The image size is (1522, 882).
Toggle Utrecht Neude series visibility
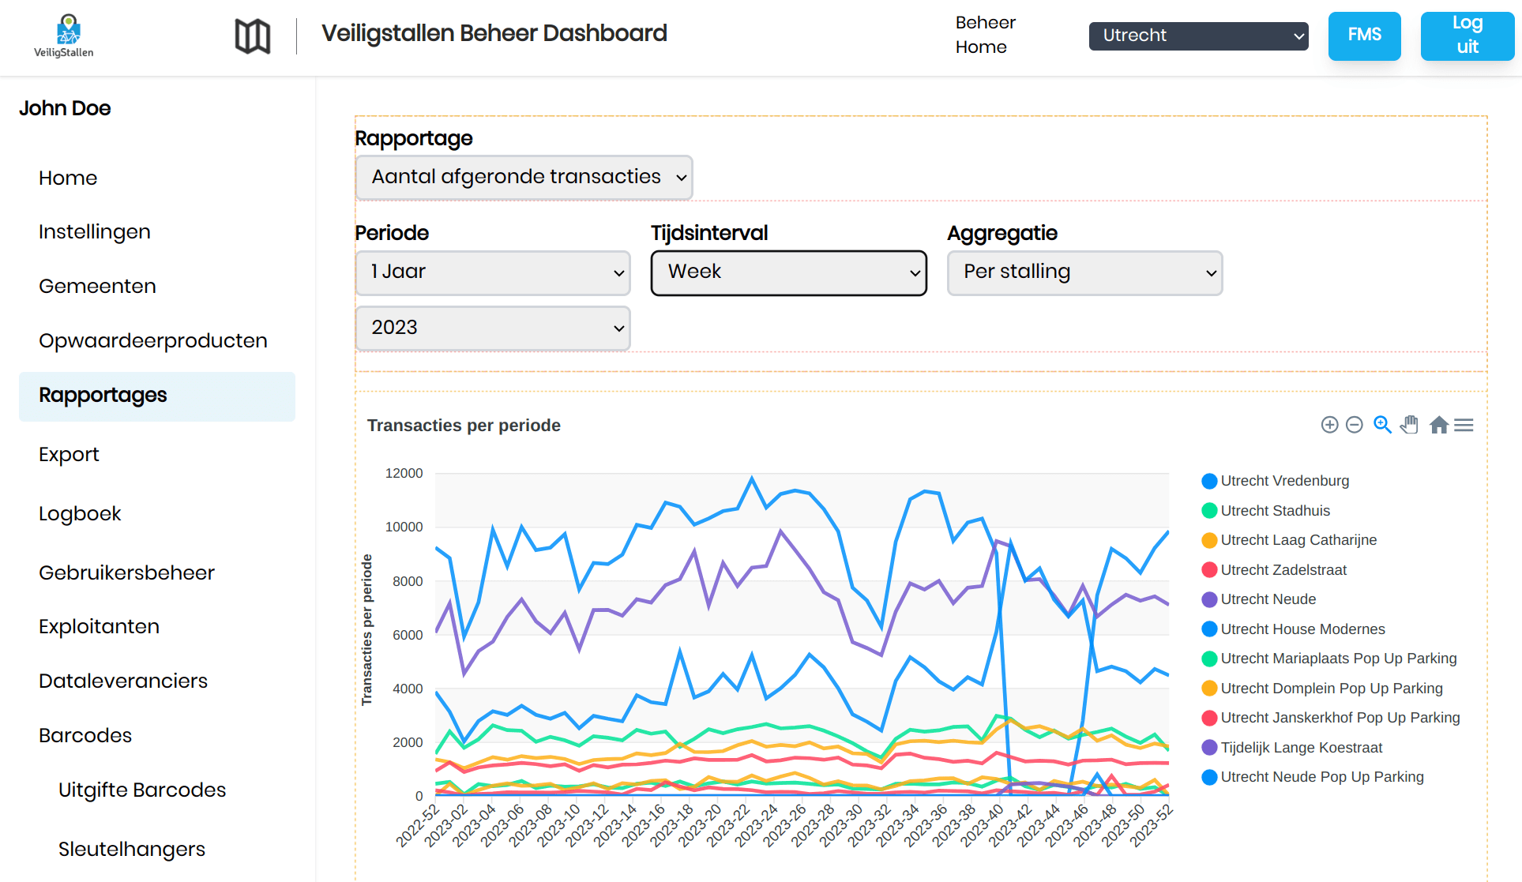coord(1268,599)
